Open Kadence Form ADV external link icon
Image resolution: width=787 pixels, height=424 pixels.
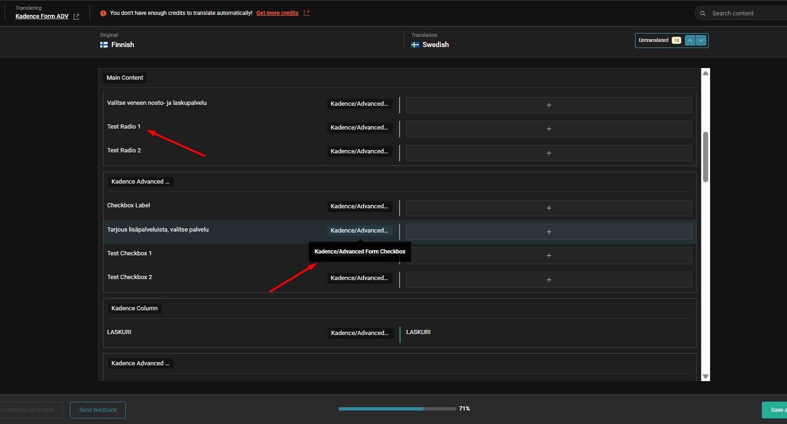[76, 16]
